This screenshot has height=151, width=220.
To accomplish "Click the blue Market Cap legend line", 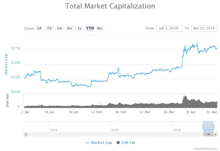I will (88, 142).
